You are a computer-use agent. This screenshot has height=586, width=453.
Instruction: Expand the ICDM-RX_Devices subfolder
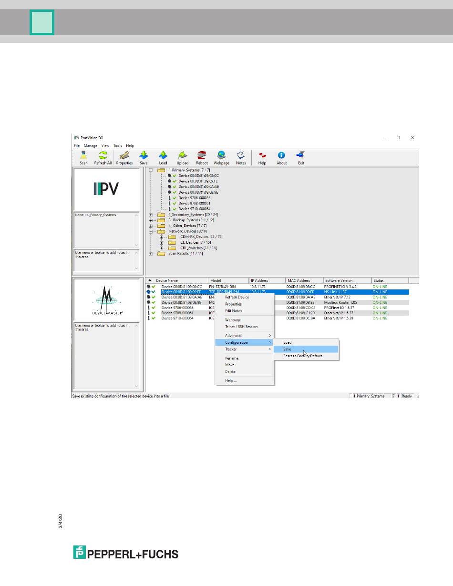[162, 237]
